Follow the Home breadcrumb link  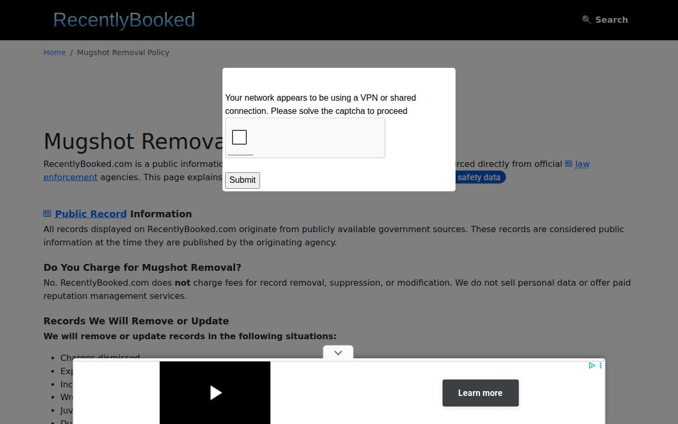[55, 52]
